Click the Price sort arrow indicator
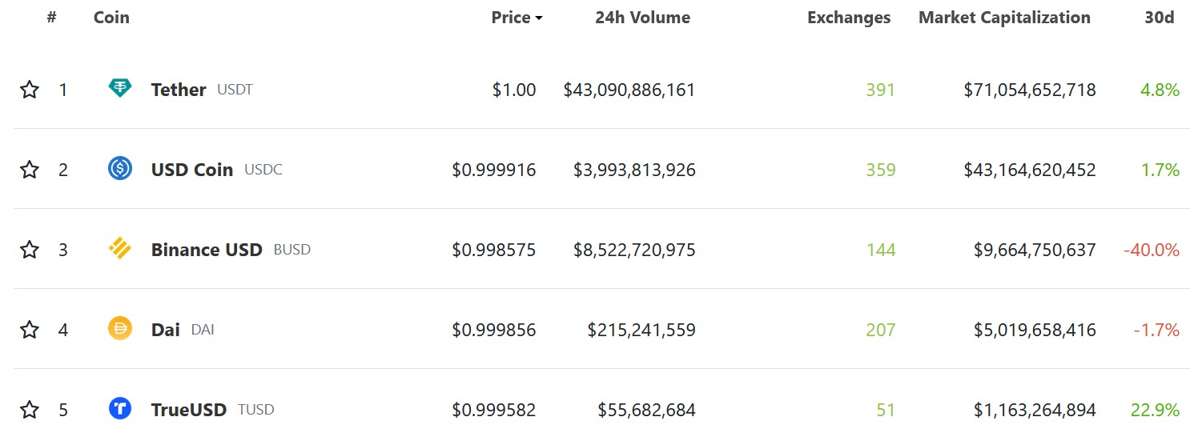1190x437 pixels. click(539, 19)
